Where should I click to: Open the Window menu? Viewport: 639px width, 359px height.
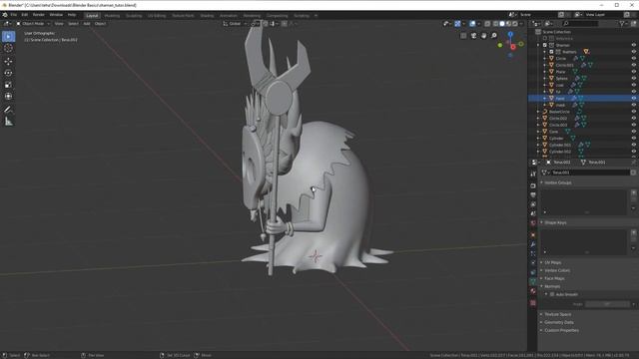[56, 15]
